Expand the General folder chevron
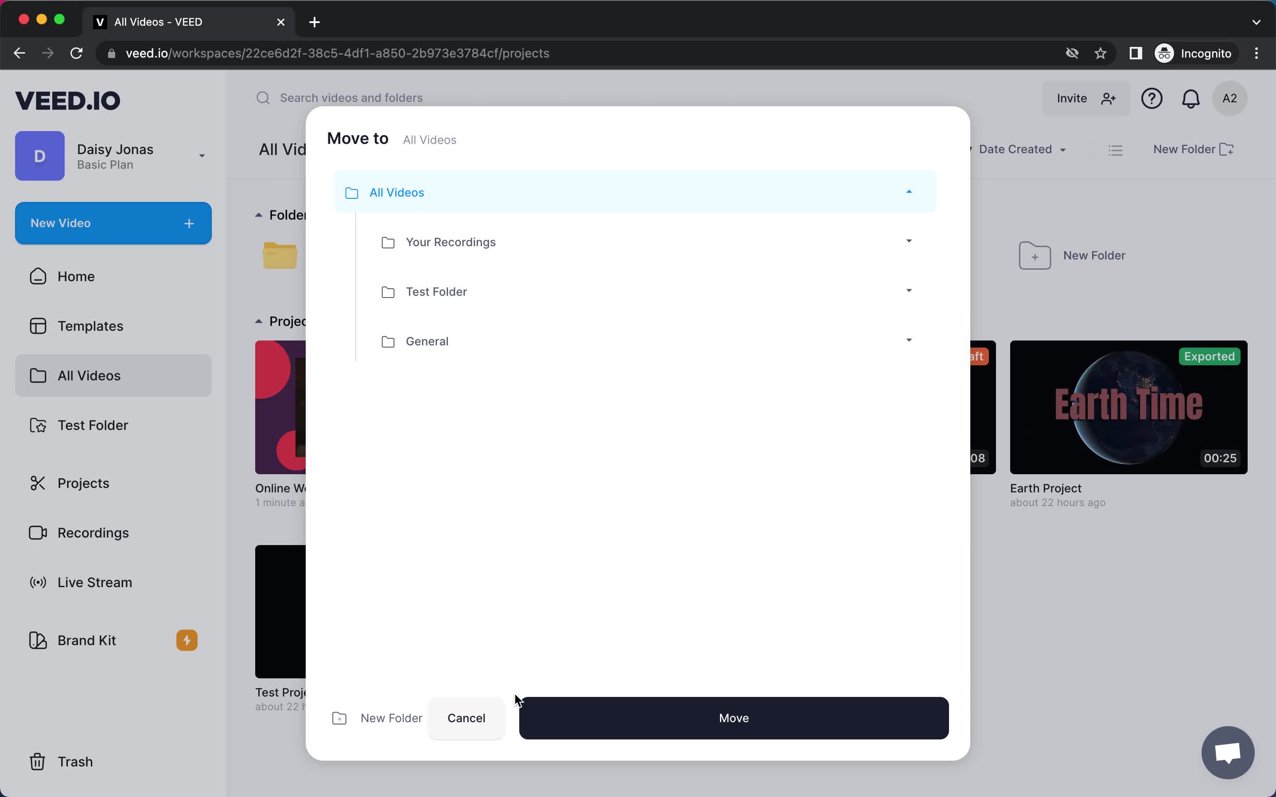This screenshot has height=797, width=1276. point(908,340)
